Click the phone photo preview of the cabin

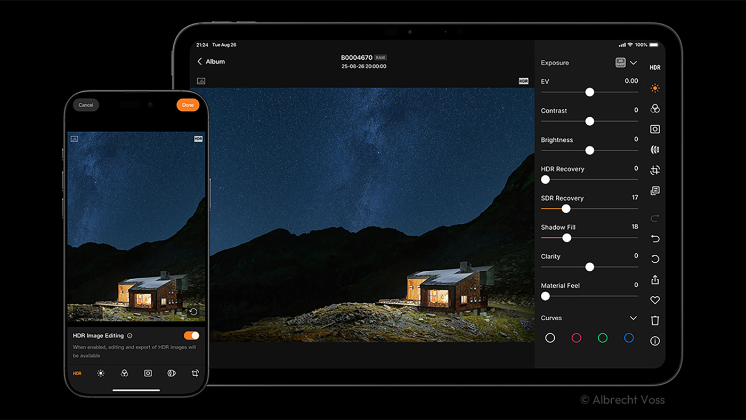tap(136, 227)
